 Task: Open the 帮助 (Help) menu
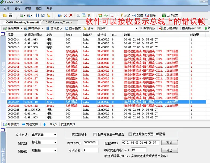click(49, 9)
